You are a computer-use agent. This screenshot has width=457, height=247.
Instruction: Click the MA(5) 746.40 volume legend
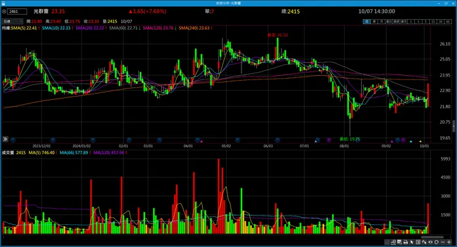pyautogui.click(x=41, y=153)
